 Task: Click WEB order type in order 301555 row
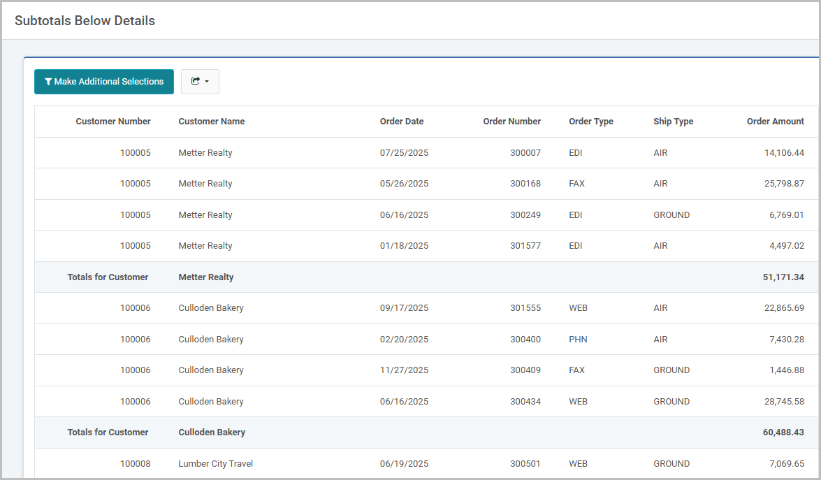(x=578, y=308)
